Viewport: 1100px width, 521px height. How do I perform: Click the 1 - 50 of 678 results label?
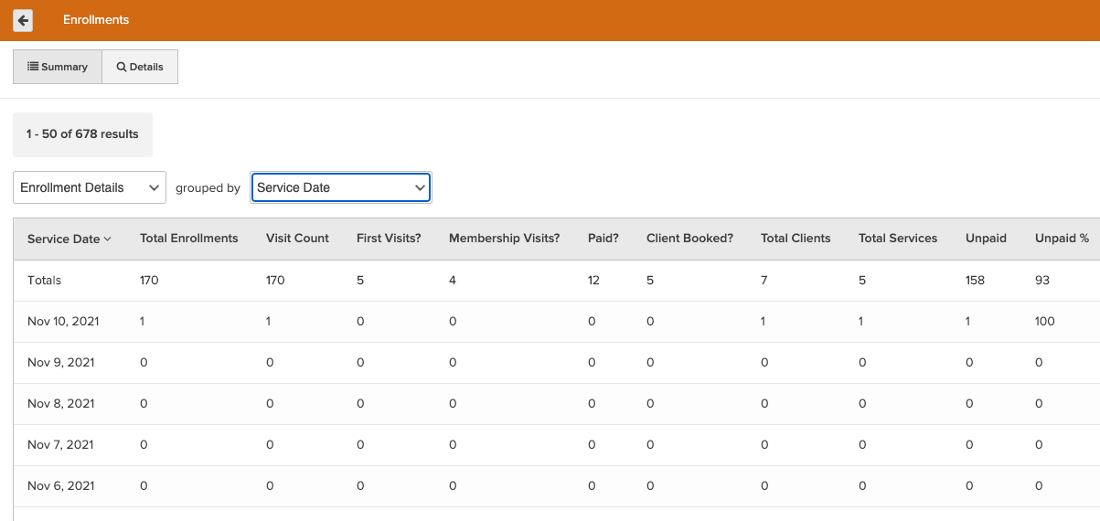[82, 134]
